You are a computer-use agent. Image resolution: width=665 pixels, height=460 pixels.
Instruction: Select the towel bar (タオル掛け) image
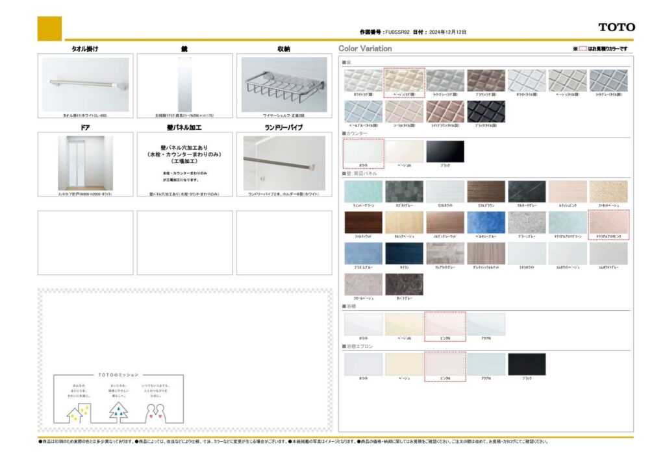point(85,84)
